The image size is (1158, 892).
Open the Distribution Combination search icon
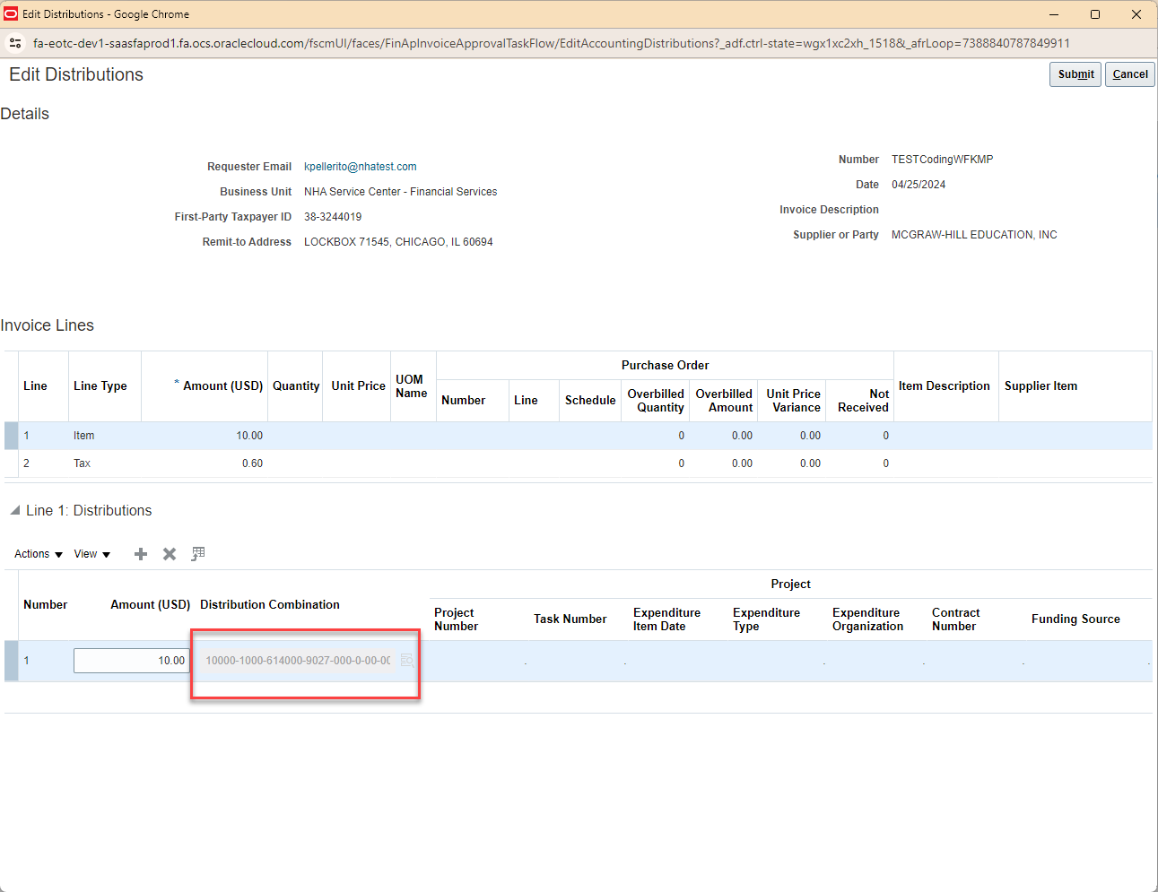point(407,661)
